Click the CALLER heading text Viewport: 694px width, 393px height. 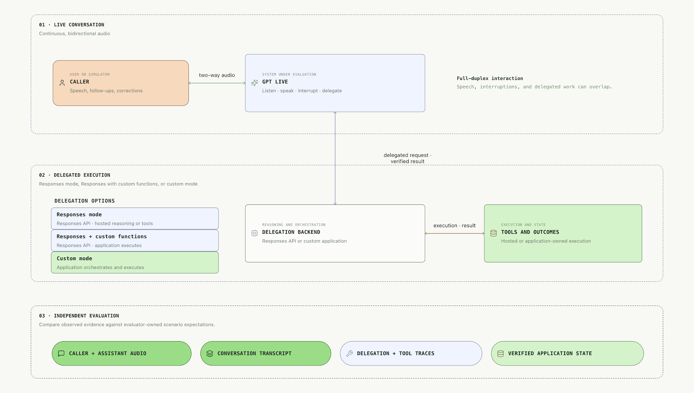point(80,82)
